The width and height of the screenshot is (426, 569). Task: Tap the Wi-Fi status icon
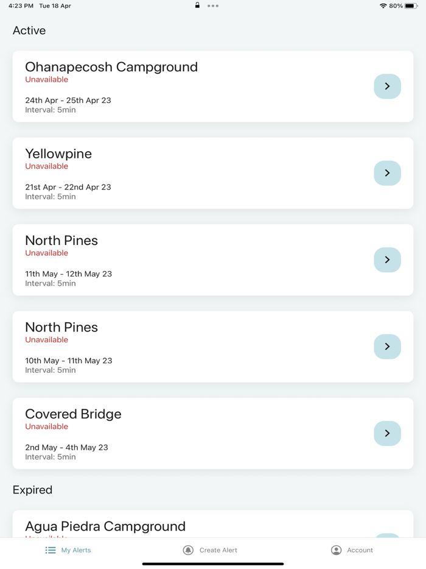pyautogui.click(x=383, y=6)
